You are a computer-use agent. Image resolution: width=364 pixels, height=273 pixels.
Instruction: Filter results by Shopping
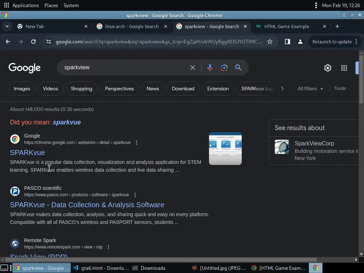coord(81,89)
